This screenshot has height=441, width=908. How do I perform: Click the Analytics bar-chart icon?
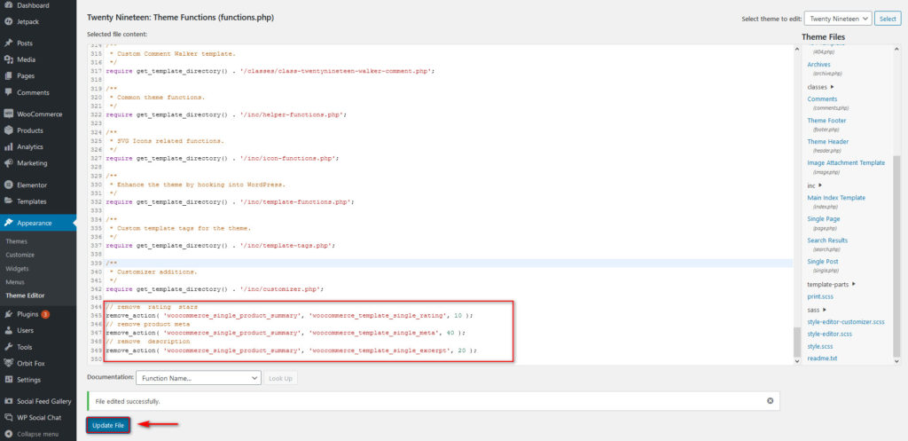click(8, 147)
